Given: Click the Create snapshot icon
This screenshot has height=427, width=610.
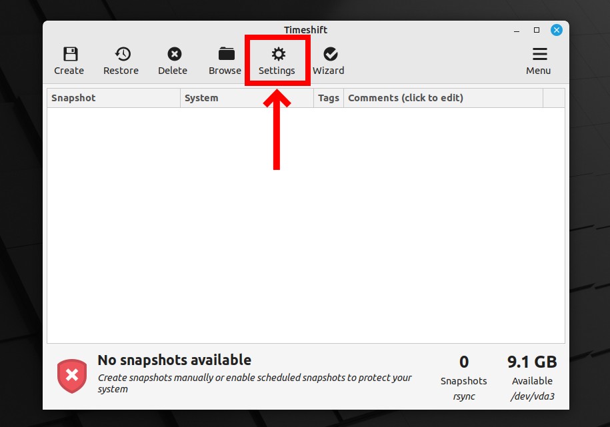Looking at the screenshot, I should (70, 54).
